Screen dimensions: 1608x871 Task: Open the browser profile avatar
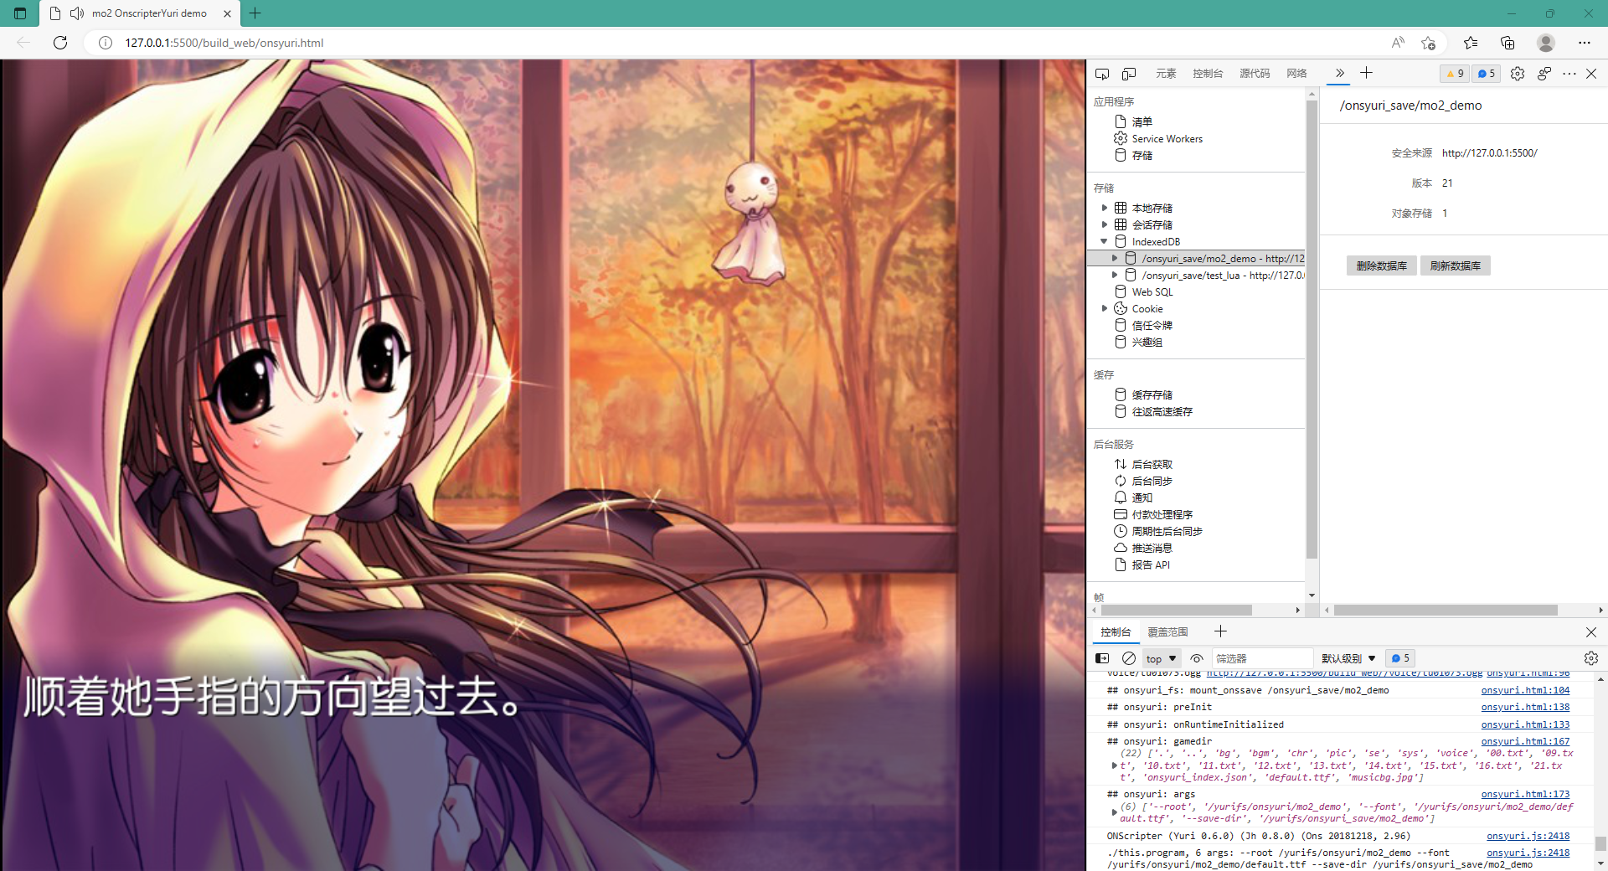click(x=1546, y=43)
